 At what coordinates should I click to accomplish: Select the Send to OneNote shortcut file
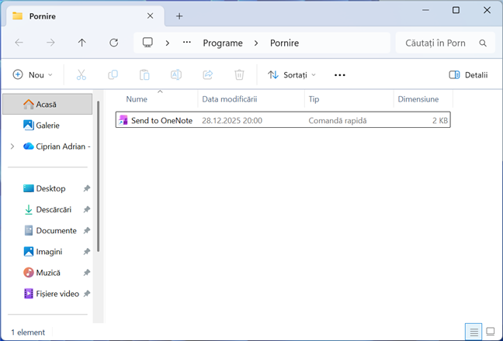click(161, 120)
